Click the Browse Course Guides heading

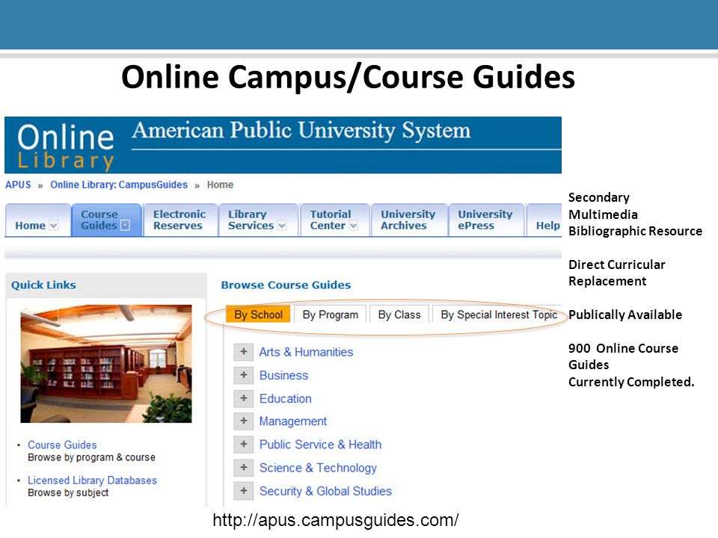[x=286, y=285]
